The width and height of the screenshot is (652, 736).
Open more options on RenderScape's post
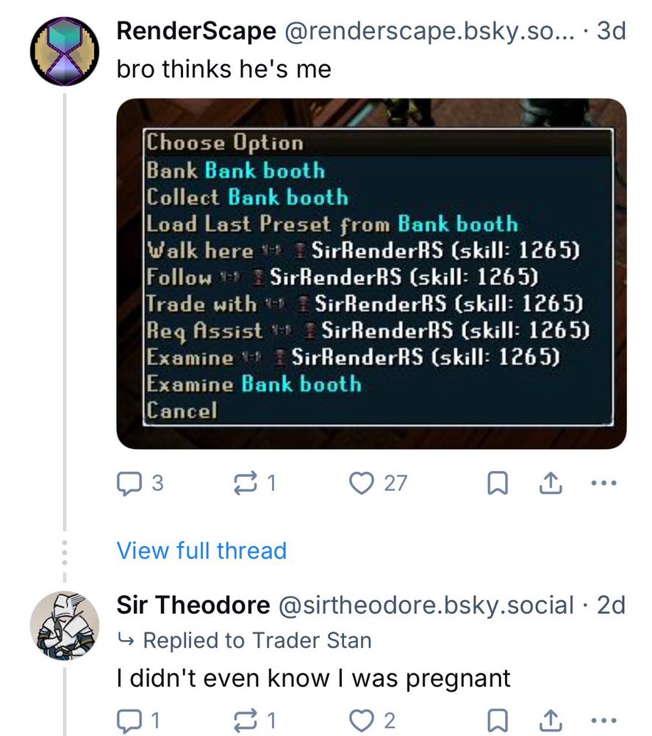tap(603, 483)
